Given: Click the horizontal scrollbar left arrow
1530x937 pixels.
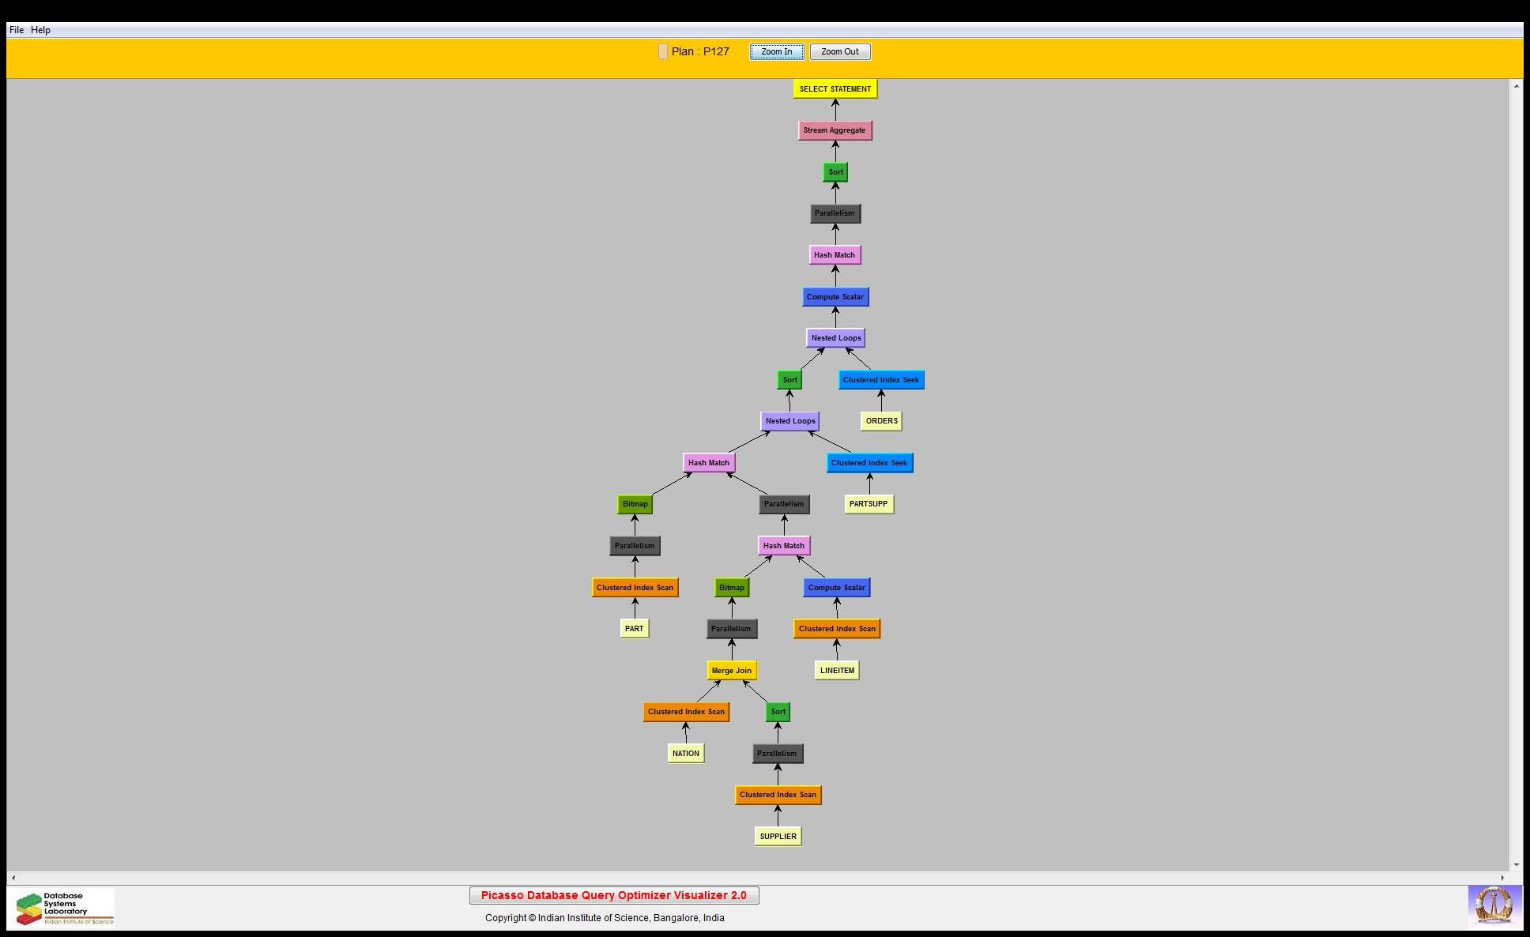Looking at the screenshot, I should click(x=13, y=878).
